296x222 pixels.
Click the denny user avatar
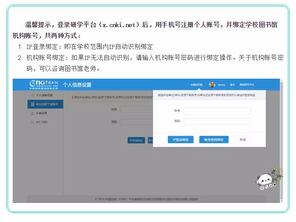212,85
